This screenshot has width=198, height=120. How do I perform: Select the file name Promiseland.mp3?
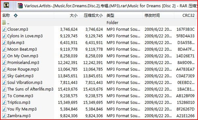[23, 62]
